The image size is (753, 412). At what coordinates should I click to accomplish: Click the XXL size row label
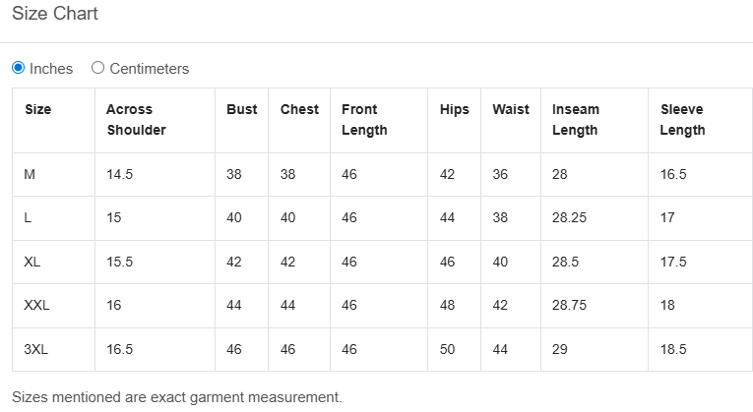36,305
